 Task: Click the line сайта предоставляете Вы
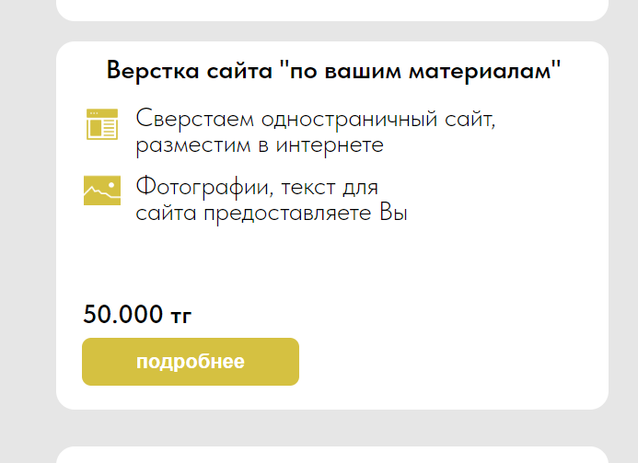272,213
